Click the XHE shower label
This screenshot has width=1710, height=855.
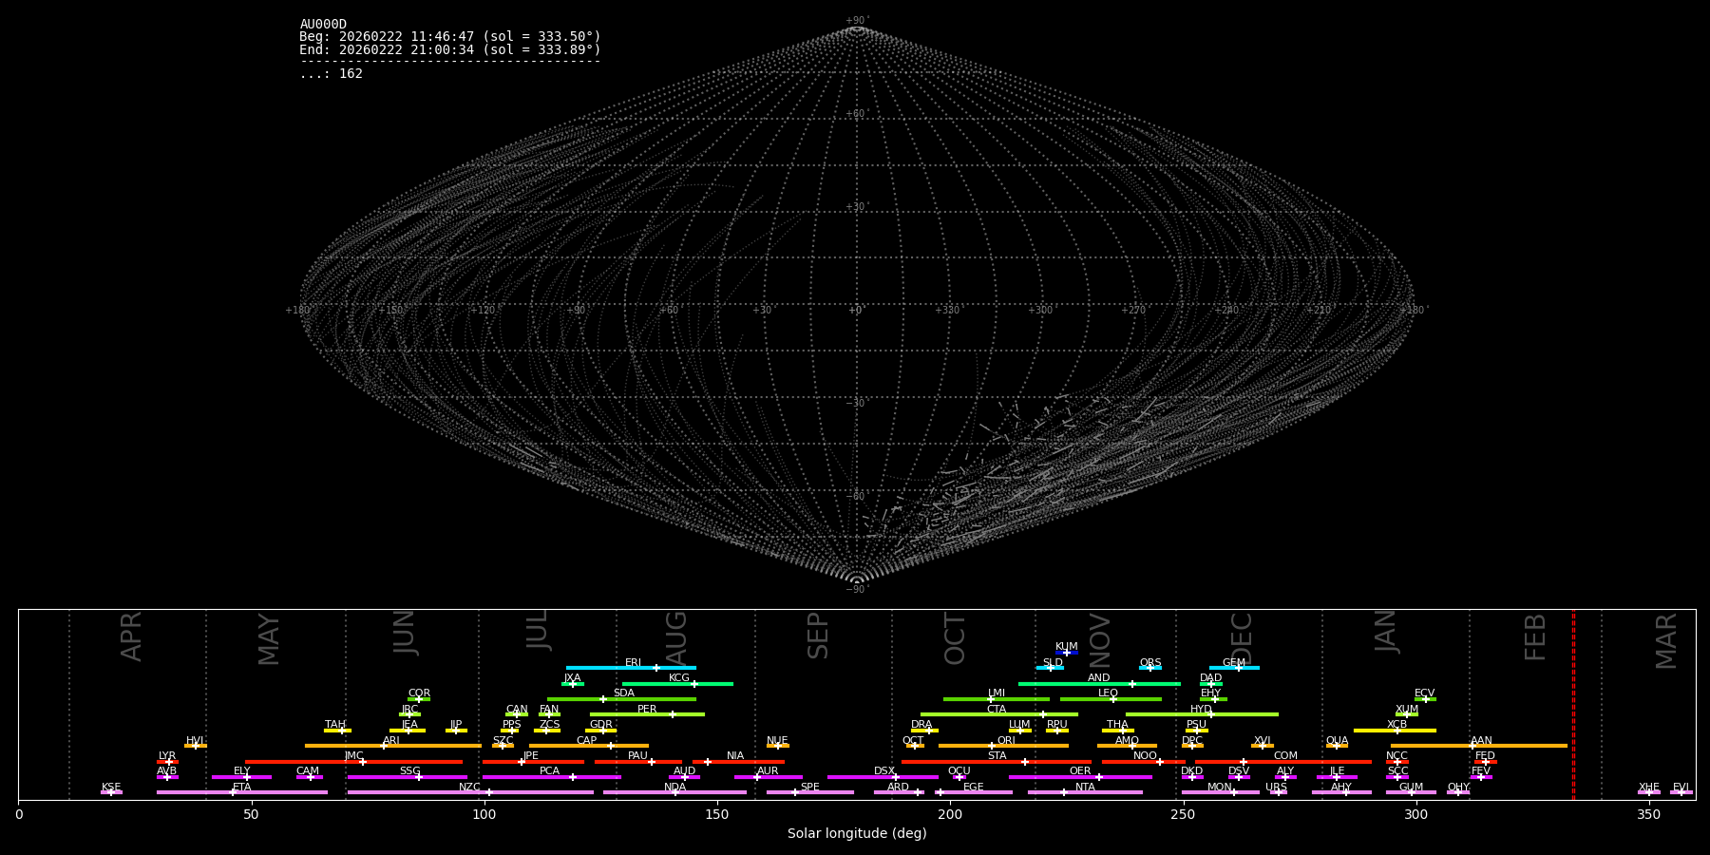pyautogui.click(x=1649, y=788)
